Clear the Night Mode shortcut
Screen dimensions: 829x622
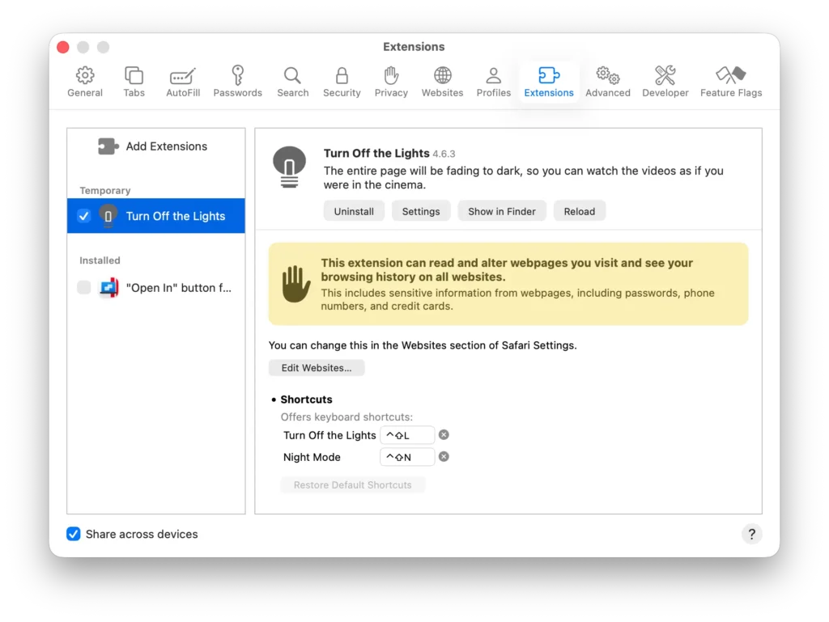click(x=444, y=457)
